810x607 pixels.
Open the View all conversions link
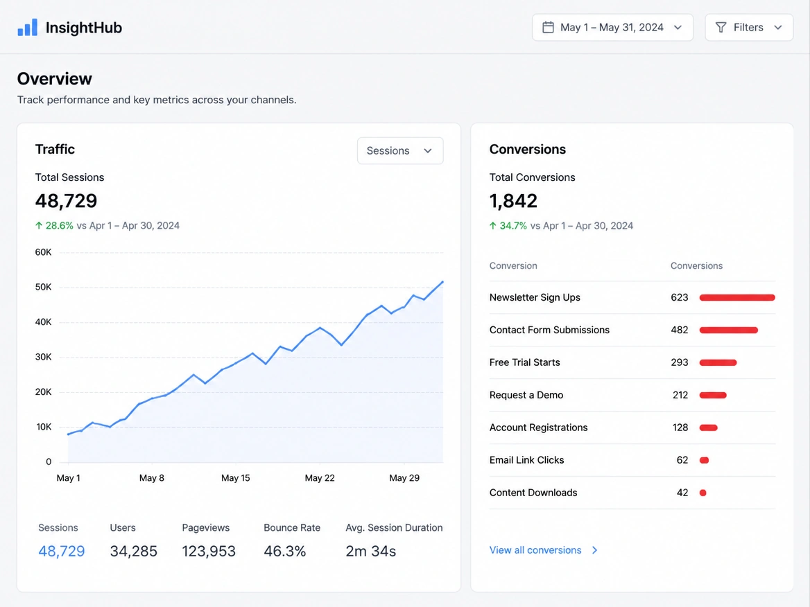(535, 550)
